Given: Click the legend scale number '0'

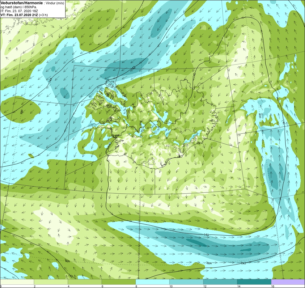Looking at the screenshot, I should click(x=1, y=286).
